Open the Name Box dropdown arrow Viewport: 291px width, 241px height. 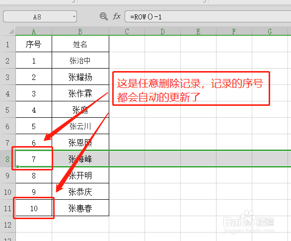[x=74, y=17]
